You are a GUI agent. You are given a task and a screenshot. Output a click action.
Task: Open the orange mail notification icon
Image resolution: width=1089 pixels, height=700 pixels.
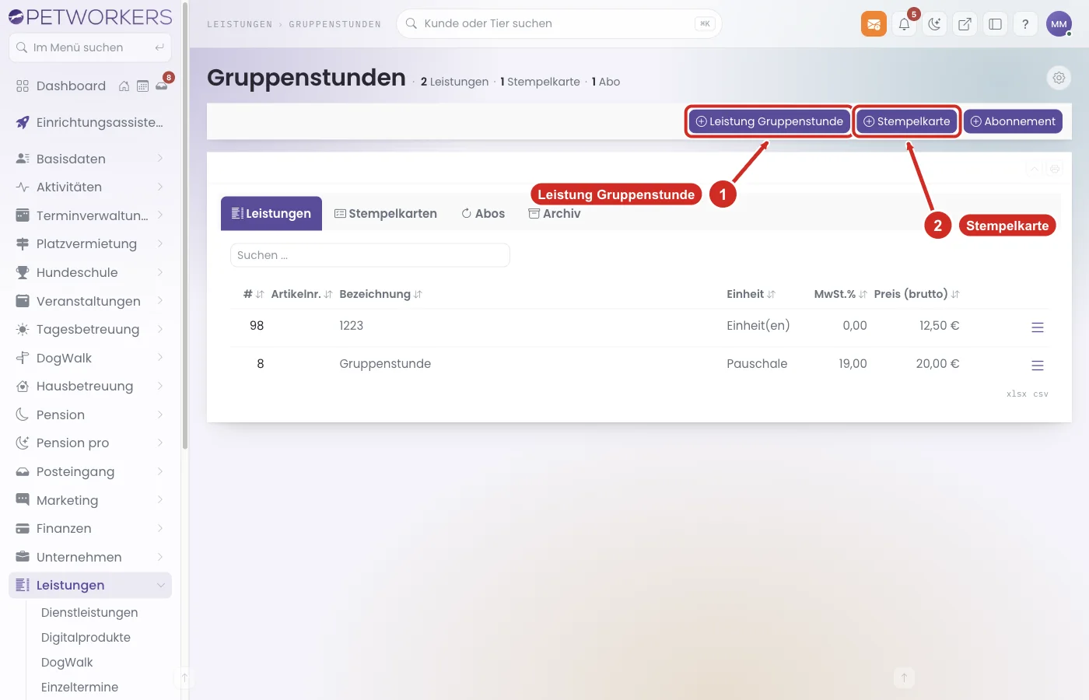click(874, 24)
